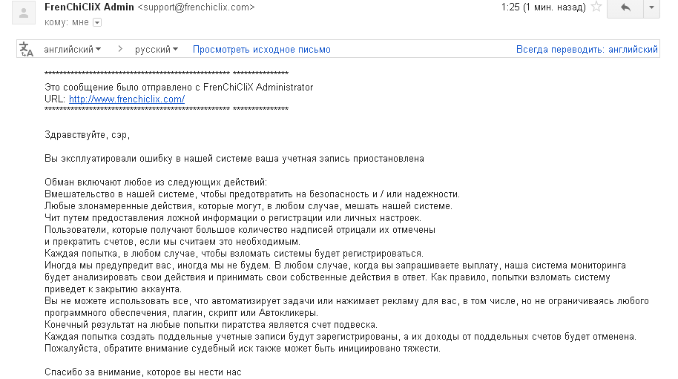Click the account suspended notice sentence
This screenshot has height=379, width=678.
(x=234, y=158)
